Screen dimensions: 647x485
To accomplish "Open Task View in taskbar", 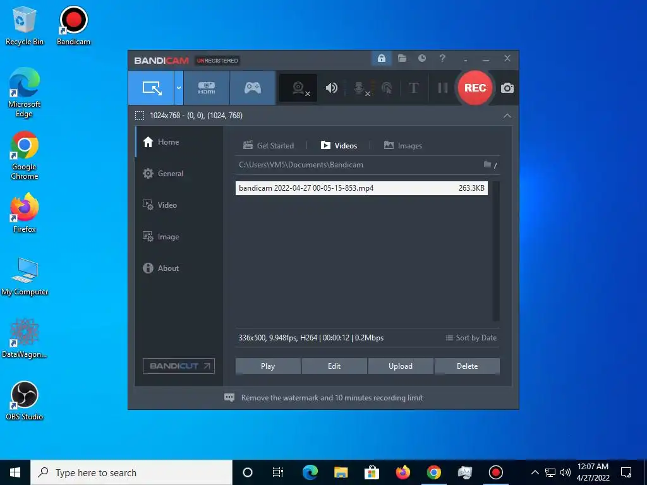I will (x=278, y=472).
